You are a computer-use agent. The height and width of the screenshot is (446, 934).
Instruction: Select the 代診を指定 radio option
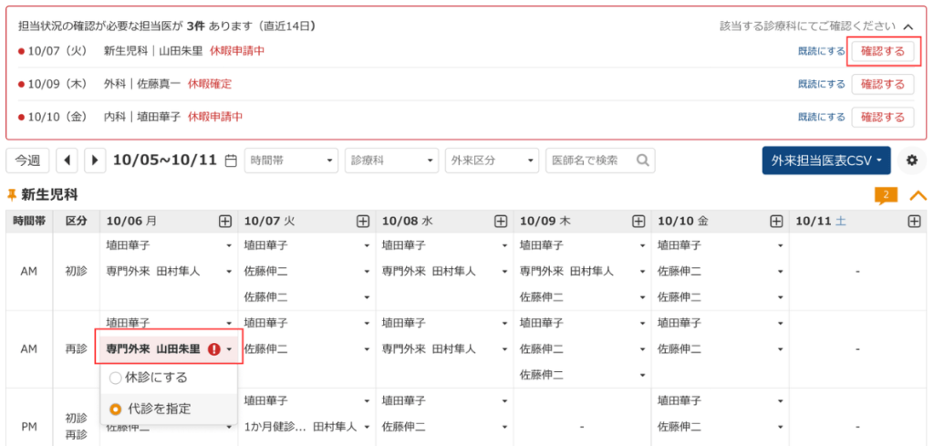coord(115,409)
